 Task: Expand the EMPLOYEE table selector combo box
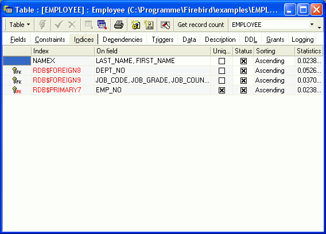click(312, 25)
